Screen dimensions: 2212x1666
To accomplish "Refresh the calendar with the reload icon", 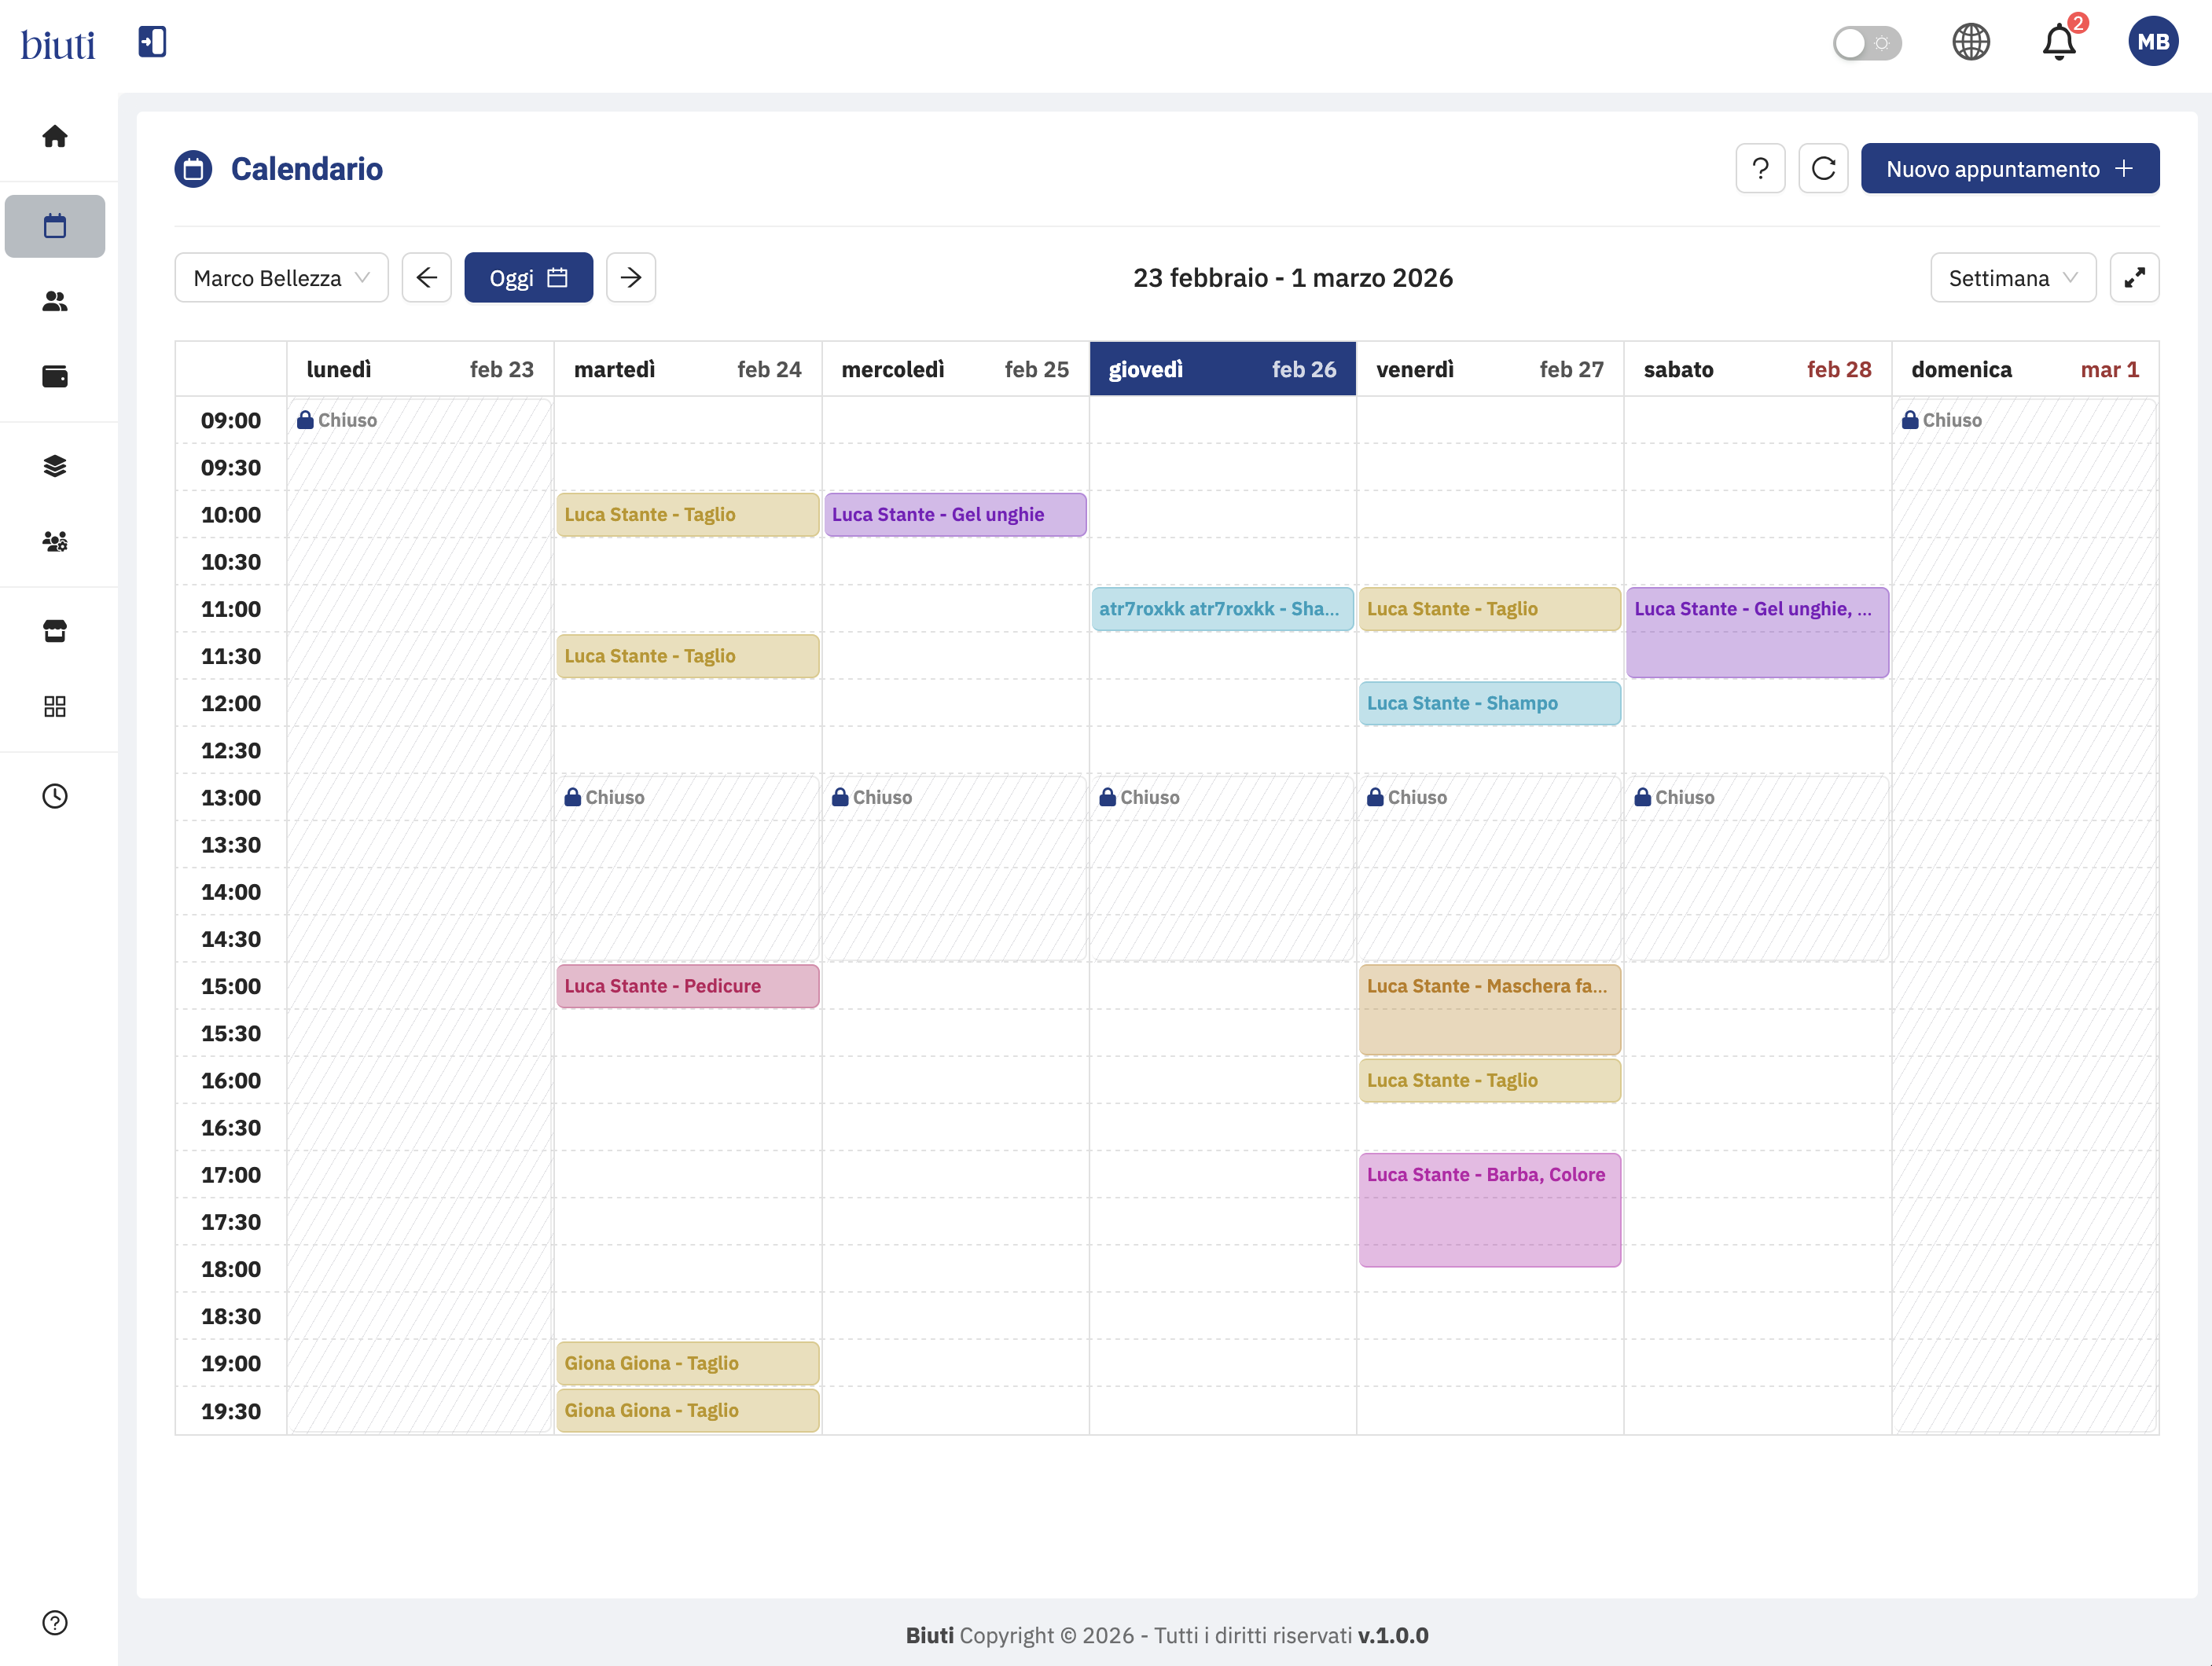I will 1823,168.
